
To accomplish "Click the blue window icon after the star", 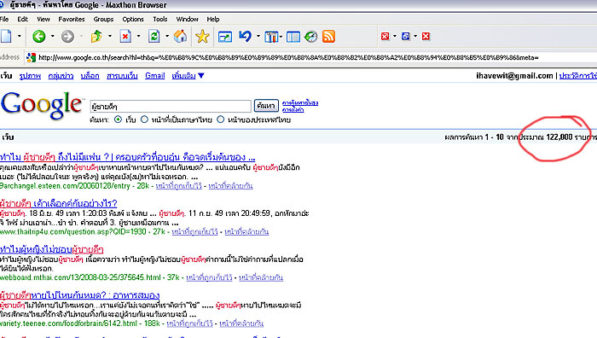I will [225, 37].
